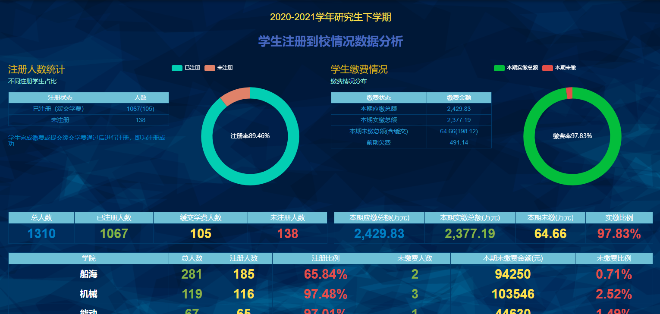Click the small red unpaid segment of the payment donut
Image resolution: width=660 pixels, height=314 pixels.
[x=569, y=93]
